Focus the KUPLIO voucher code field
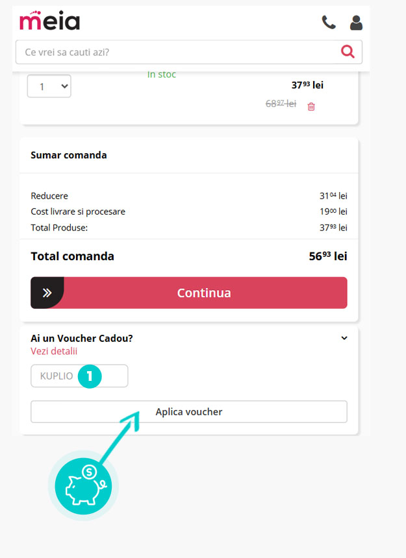 [x=57, y=376]
